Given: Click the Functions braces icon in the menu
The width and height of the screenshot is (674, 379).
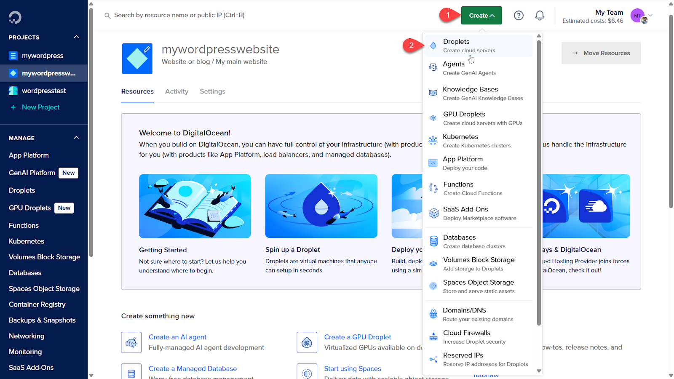Looking at the screenshot, I should click(x=433, y=188).
